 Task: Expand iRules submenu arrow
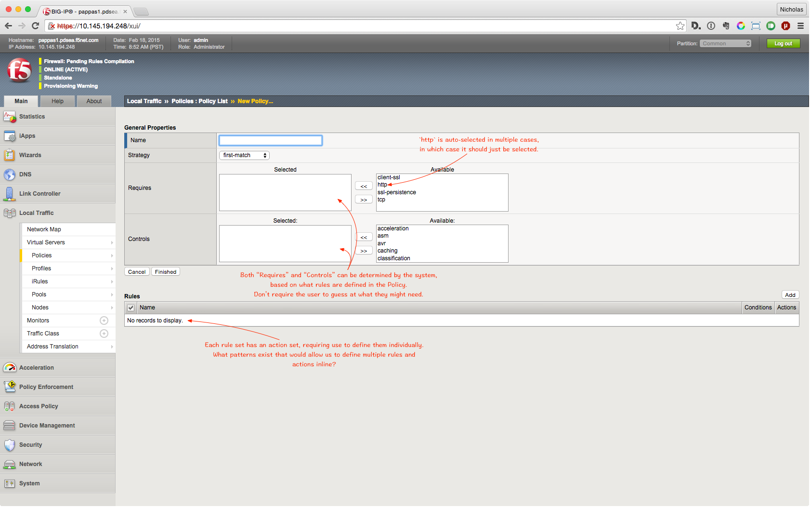click(112, 281)
